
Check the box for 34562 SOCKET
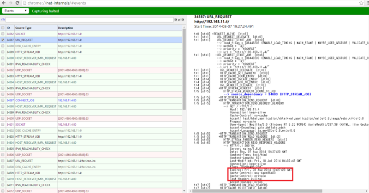click(3, 34)
